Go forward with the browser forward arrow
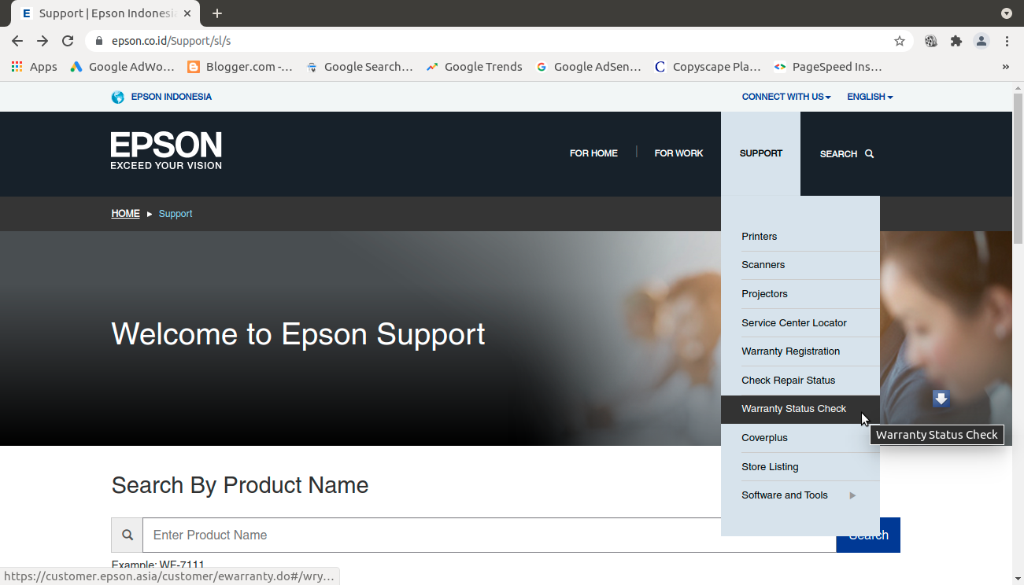1024x585 pixels. pos(43,41)
